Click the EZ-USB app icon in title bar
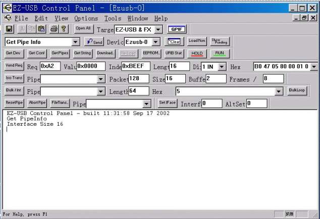 [x=8, y=8]
